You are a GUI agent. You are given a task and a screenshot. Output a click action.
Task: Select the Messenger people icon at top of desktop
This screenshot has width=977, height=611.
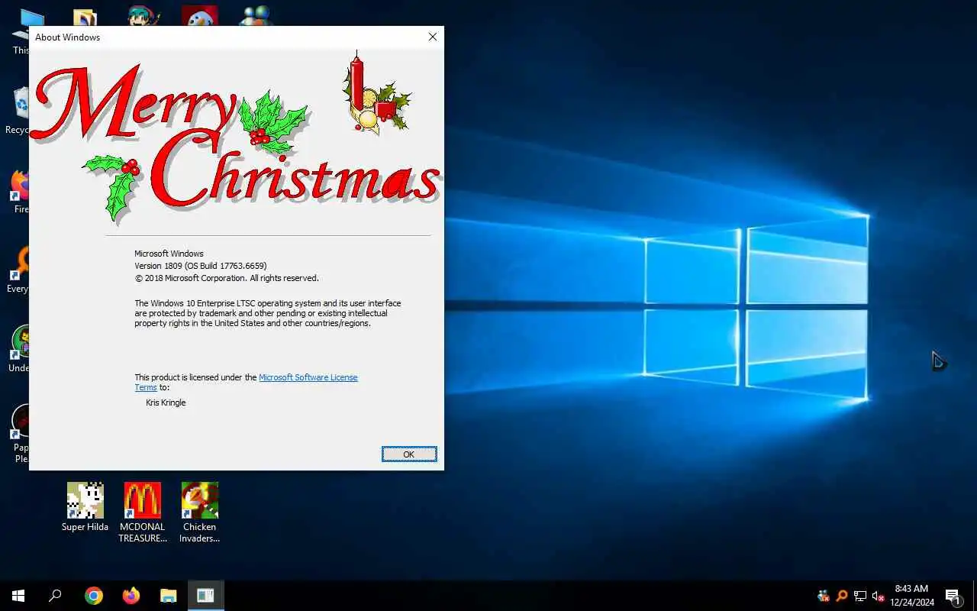tap(256, 15)
